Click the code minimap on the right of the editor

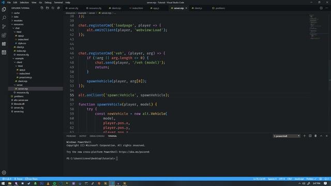315,27
